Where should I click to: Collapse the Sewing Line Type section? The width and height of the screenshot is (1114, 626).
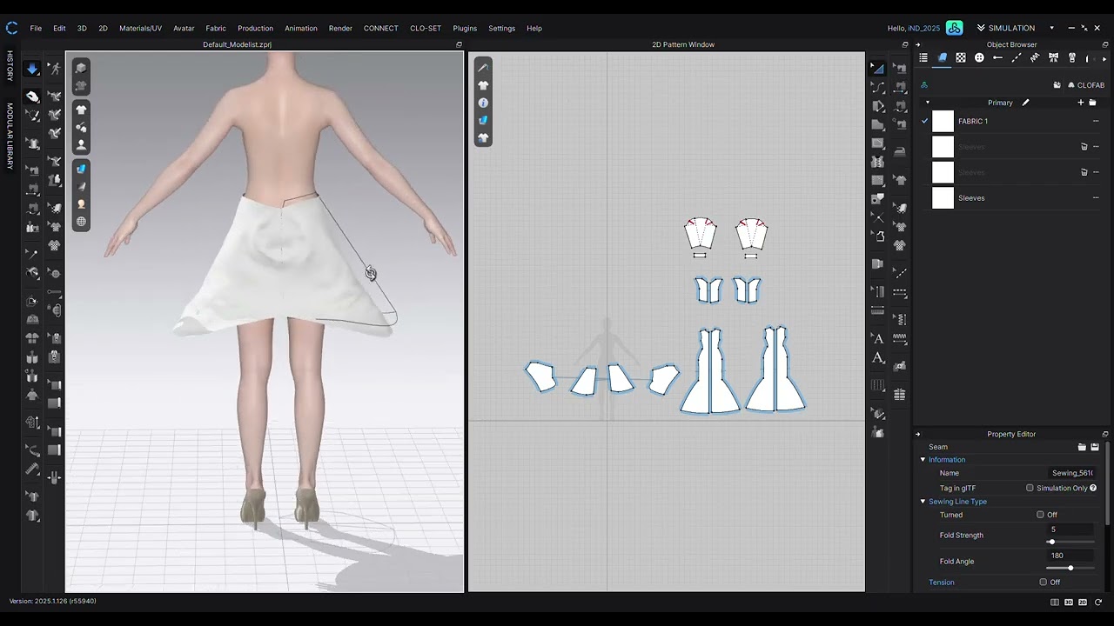pos(923,502)
